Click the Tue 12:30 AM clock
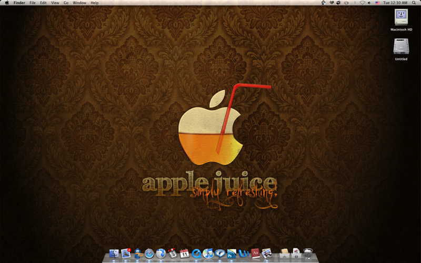The height and width of the screenshot is (263, 421). click(x=395, y=3)
